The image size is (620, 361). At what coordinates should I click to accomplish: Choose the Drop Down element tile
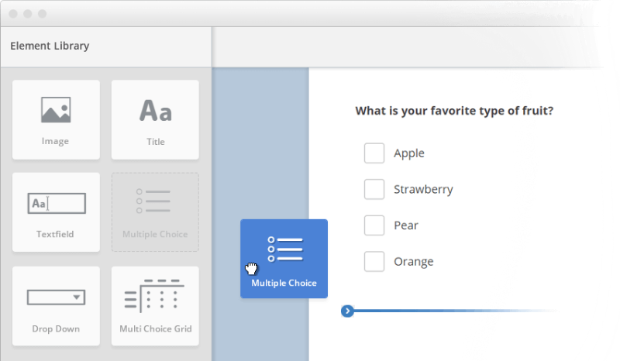coord(56,306)
